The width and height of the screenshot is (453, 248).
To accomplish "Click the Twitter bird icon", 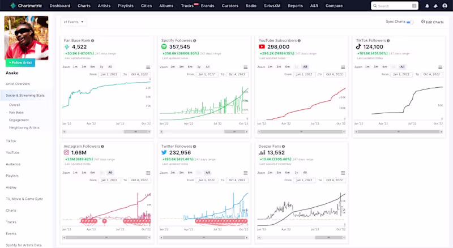I will (164, 152).
